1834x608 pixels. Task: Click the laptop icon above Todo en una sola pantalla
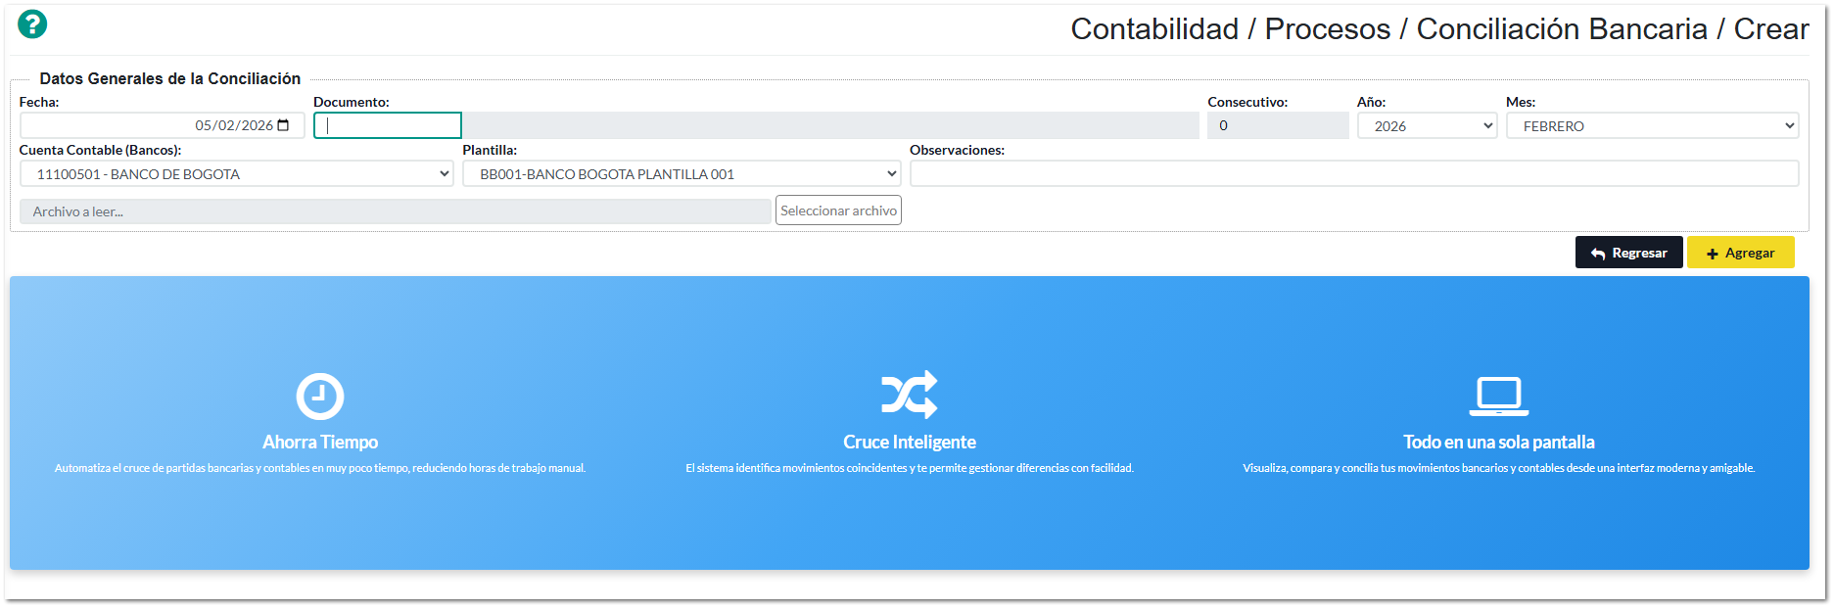coord(1499,397)
